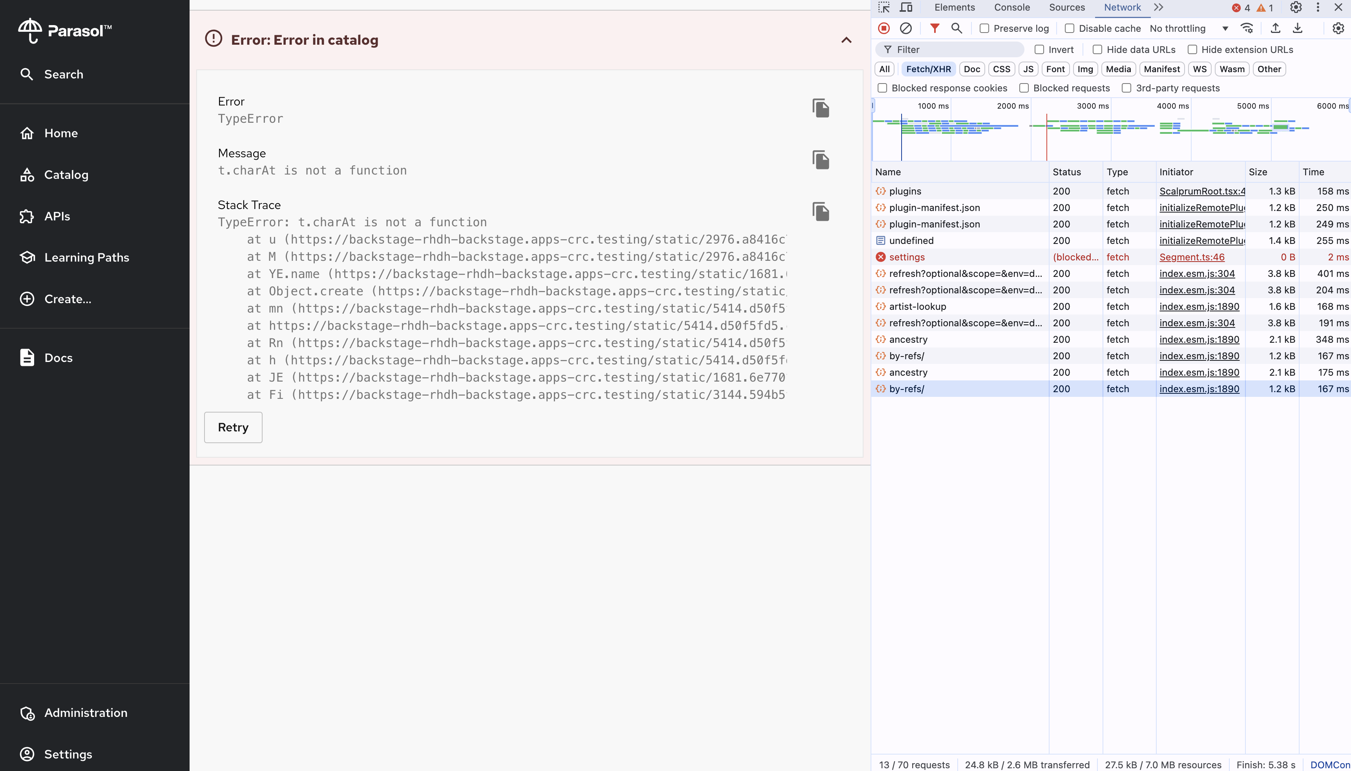Switch to the Console tab

(x=1011, y=7)
